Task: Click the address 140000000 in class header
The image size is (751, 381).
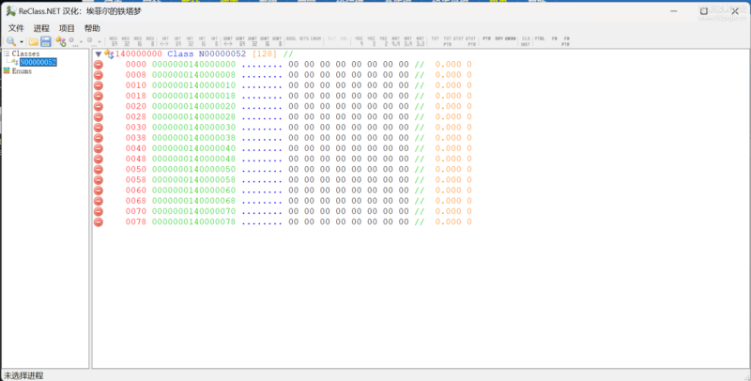Action: [x=138, y=54]
